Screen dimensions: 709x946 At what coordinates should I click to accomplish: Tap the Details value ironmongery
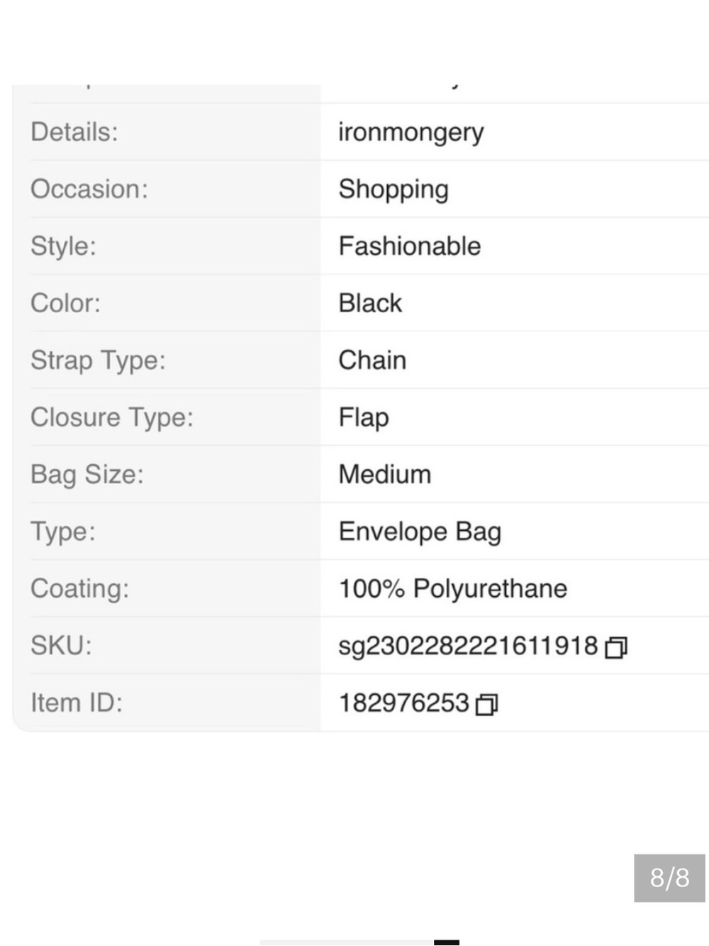411,133
